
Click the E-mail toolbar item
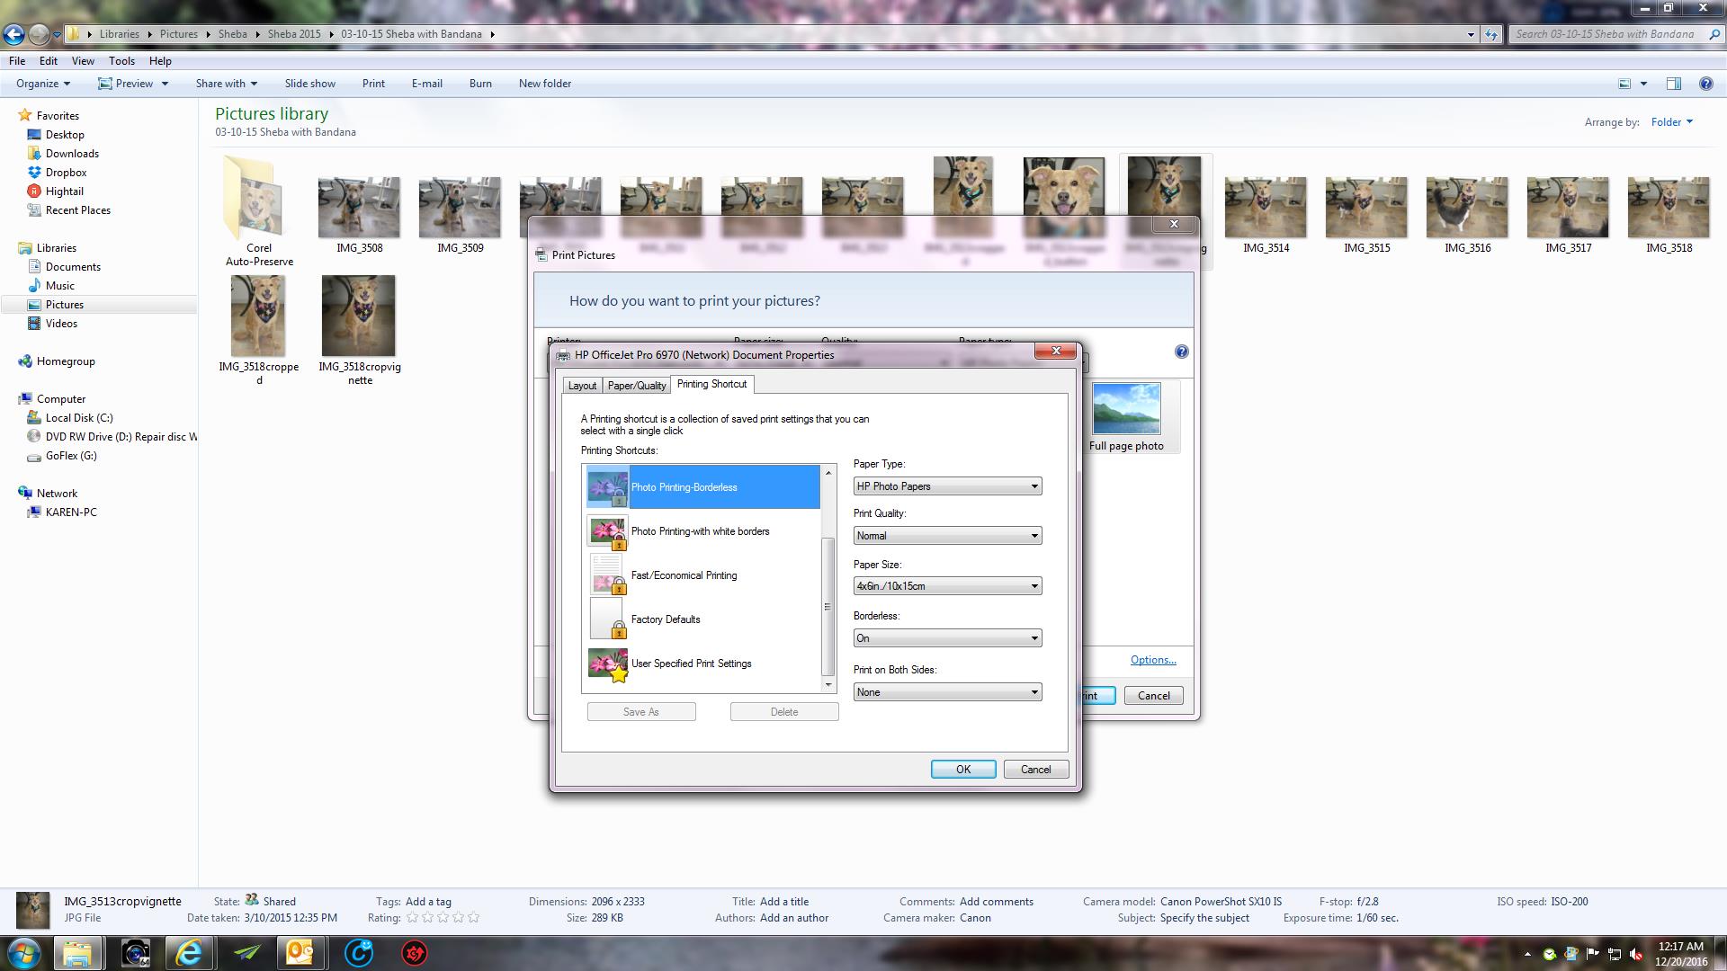(427, 83)
